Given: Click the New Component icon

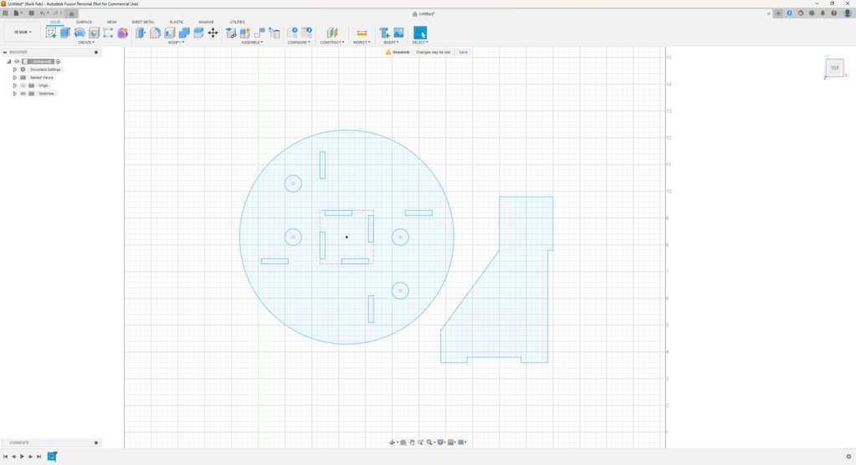Looking at the screenshot, I should (x=245, y=33).
